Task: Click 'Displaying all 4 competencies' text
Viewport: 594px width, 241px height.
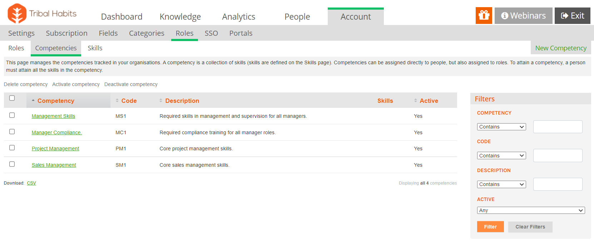Action: coord(428,183)
